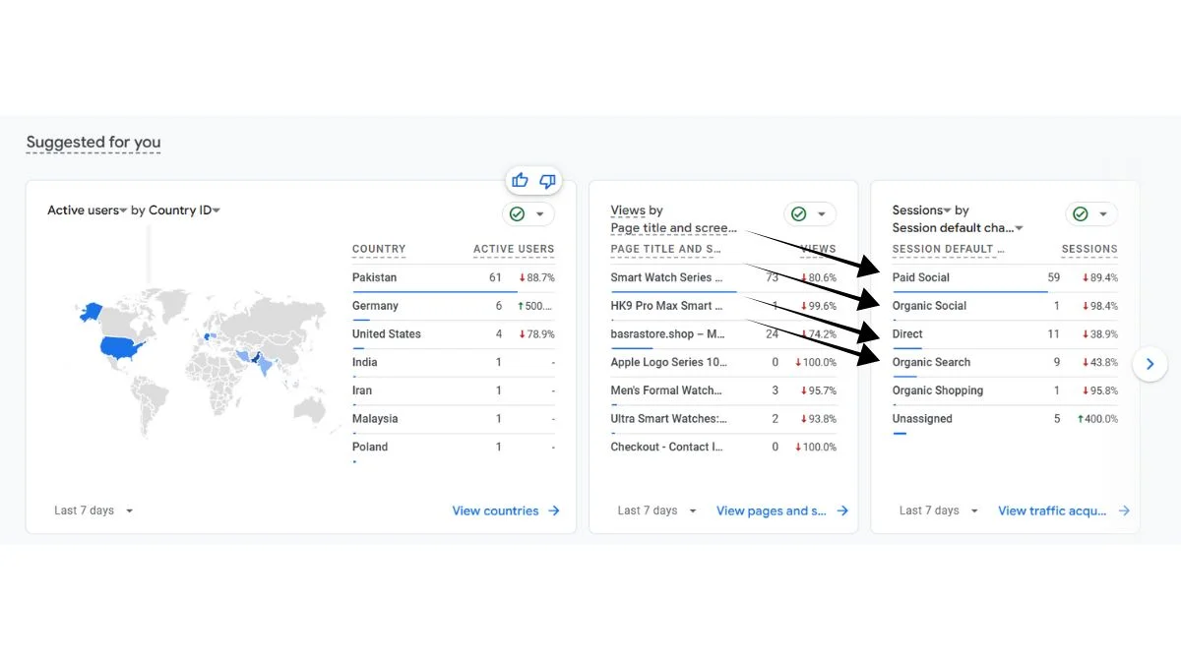Click the Smart Watch Series page row
This screenshot has width=1181, height=659.
(723, 277)
